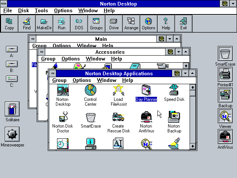The image size is (237, 178).
Task: Open the Tools menu
Action: [x=41, y=11]
